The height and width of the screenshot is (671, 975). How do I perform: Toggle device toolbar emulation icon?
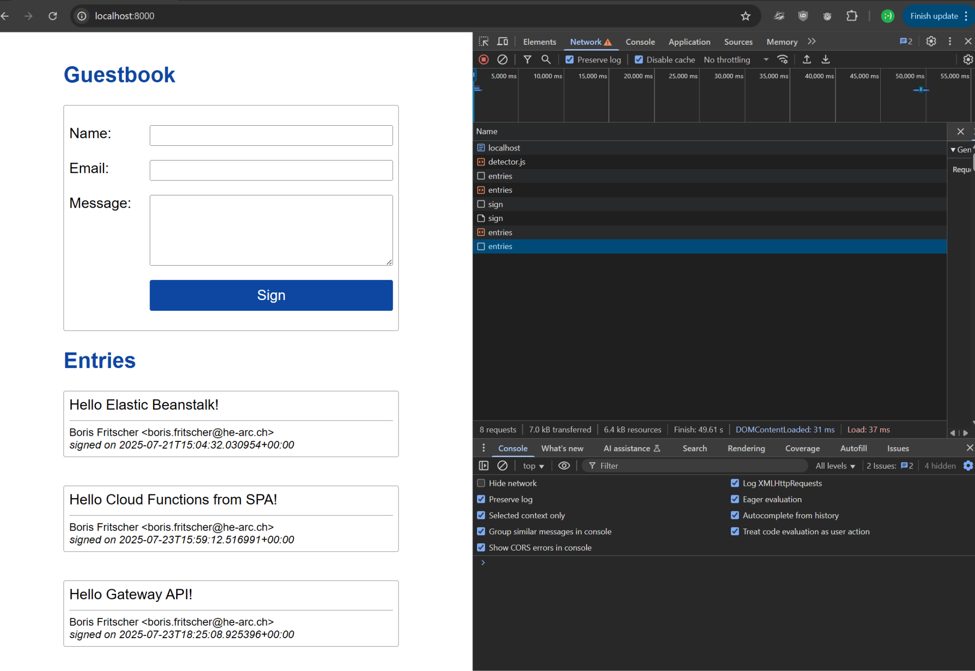click(x=502, y=41)
